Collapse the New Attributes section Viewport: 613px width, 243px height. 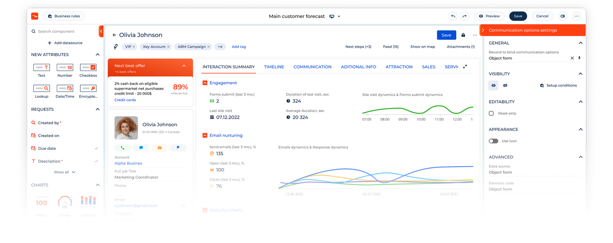[97, 54]
